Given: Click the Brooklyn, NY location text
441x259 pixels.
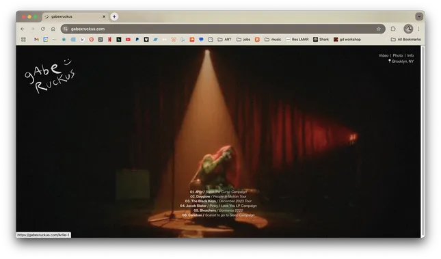Looking at the screenshot, I should coord(403,62).
